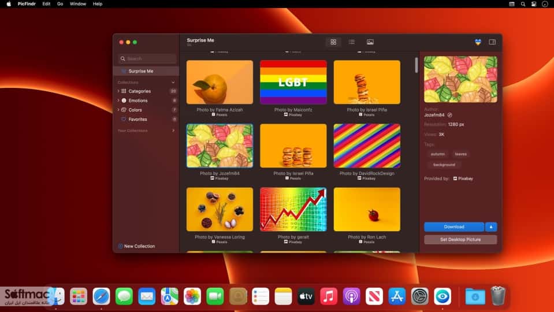
Task: Open Apple TV from the Dock
Action: [306, 296]
